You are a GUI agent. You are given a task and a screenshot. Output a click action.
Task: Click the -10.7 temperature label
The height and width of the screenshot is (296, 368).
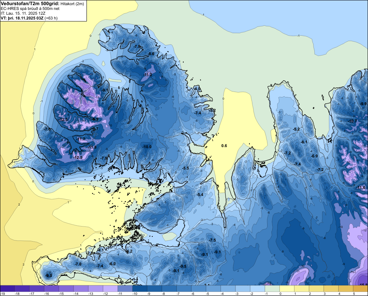(x=353, y=121)
